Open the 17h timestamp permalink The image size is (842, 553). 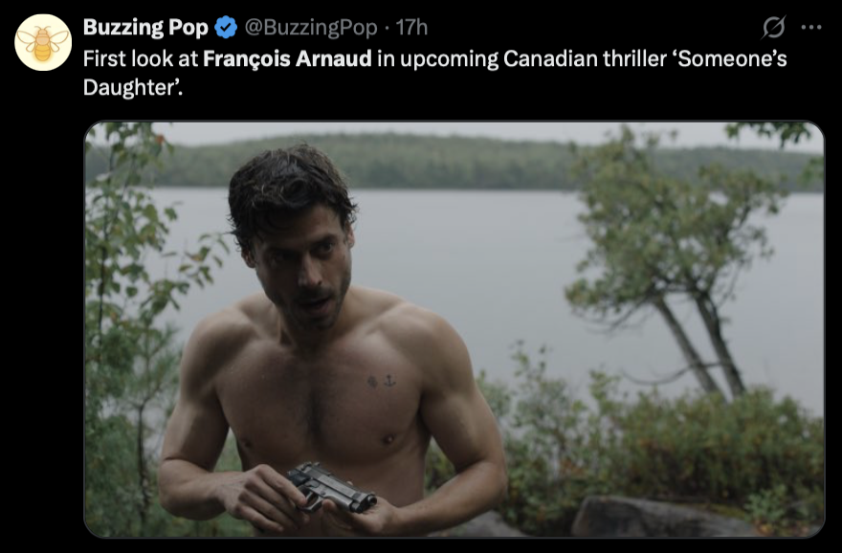[x=411, y=28]
